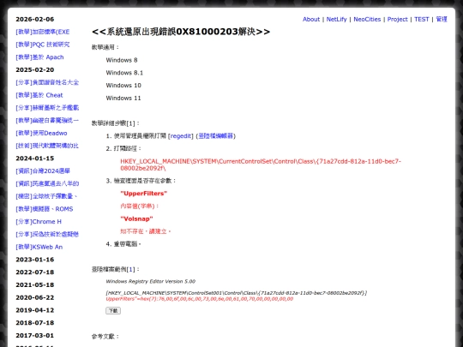Click the red UpperFilters hex(7) line
The height and width of the screenshot is (347, 463).
click(200, 299)
